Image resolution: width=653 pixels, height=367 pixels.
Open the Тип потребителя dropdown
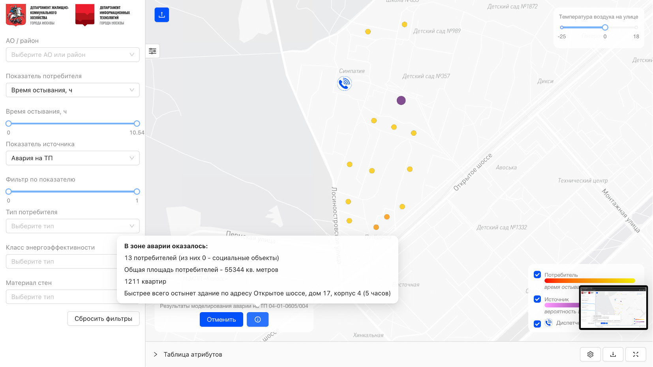(73, 226)
